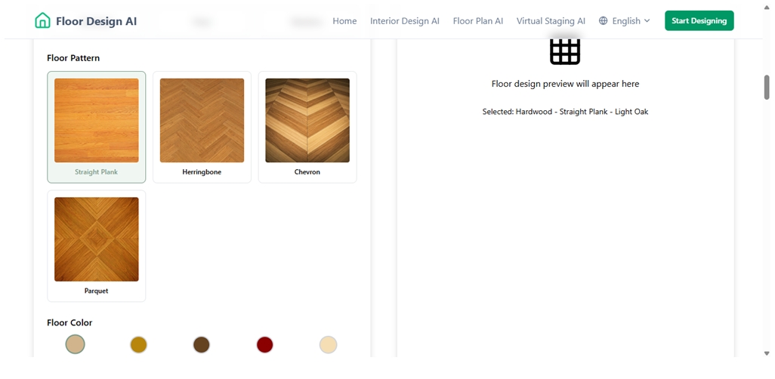The height and width of the screenshot is (379, 775).
Task: Open the Virtual Staging AI link
Action: click(x=551, y=21)
